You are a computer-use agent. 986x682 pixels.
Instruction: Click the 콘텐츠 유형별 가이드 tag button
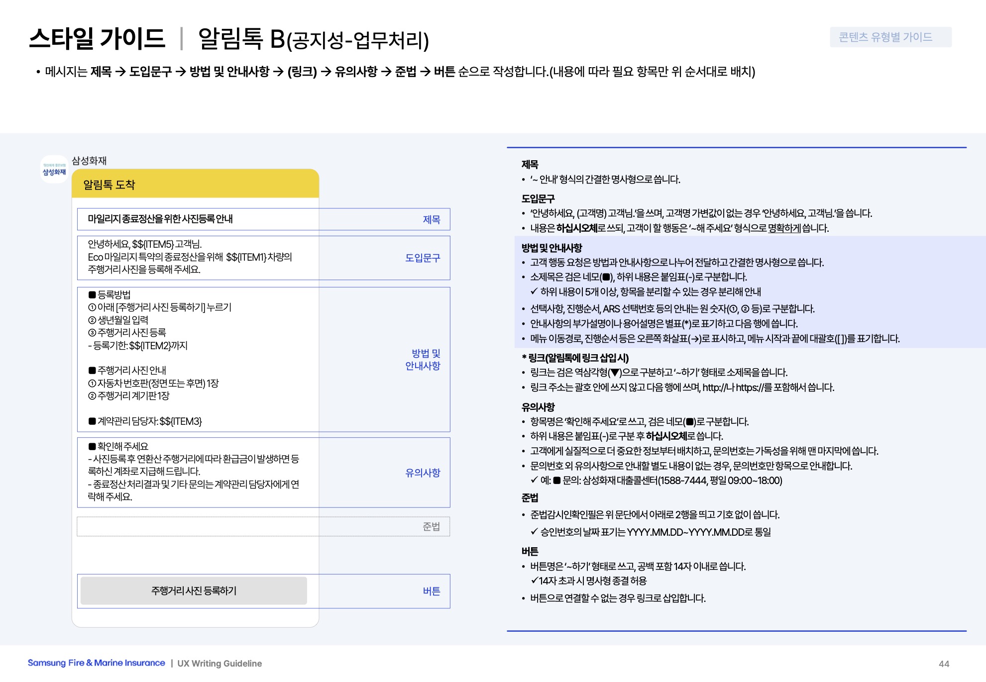click(890, 37)
